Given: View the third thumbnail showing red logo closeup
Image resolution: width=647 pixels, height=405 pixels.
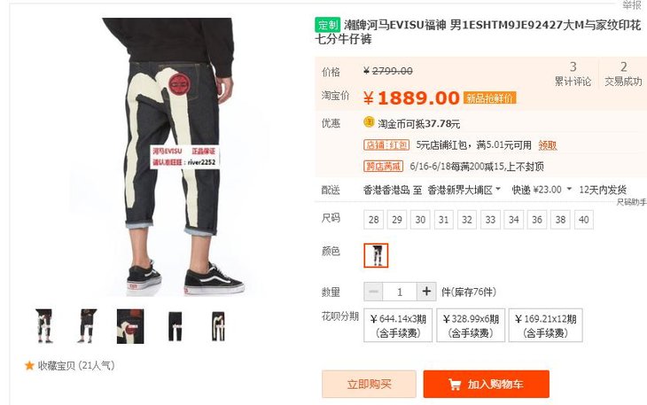Looking at the screenshot, I should point(130,326).
